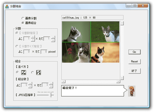Click the top-left cat thumbnail

[76, 32]
